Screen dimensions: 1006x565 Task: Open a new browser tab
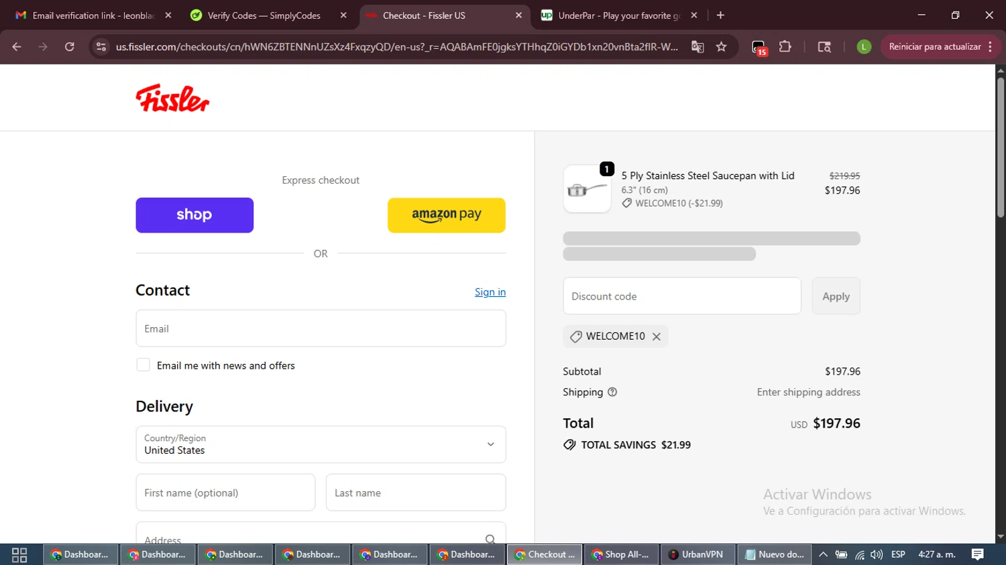point(720,15)
